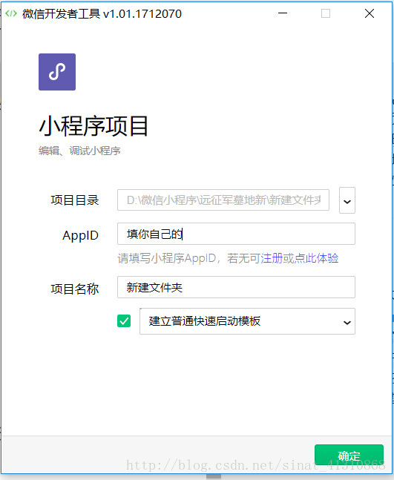Image resolution: width=394 pixels, height=480 pixels.
Task: Click the 编辑、调试小程序 subtitle text
Action: click(x=79, y=151)
